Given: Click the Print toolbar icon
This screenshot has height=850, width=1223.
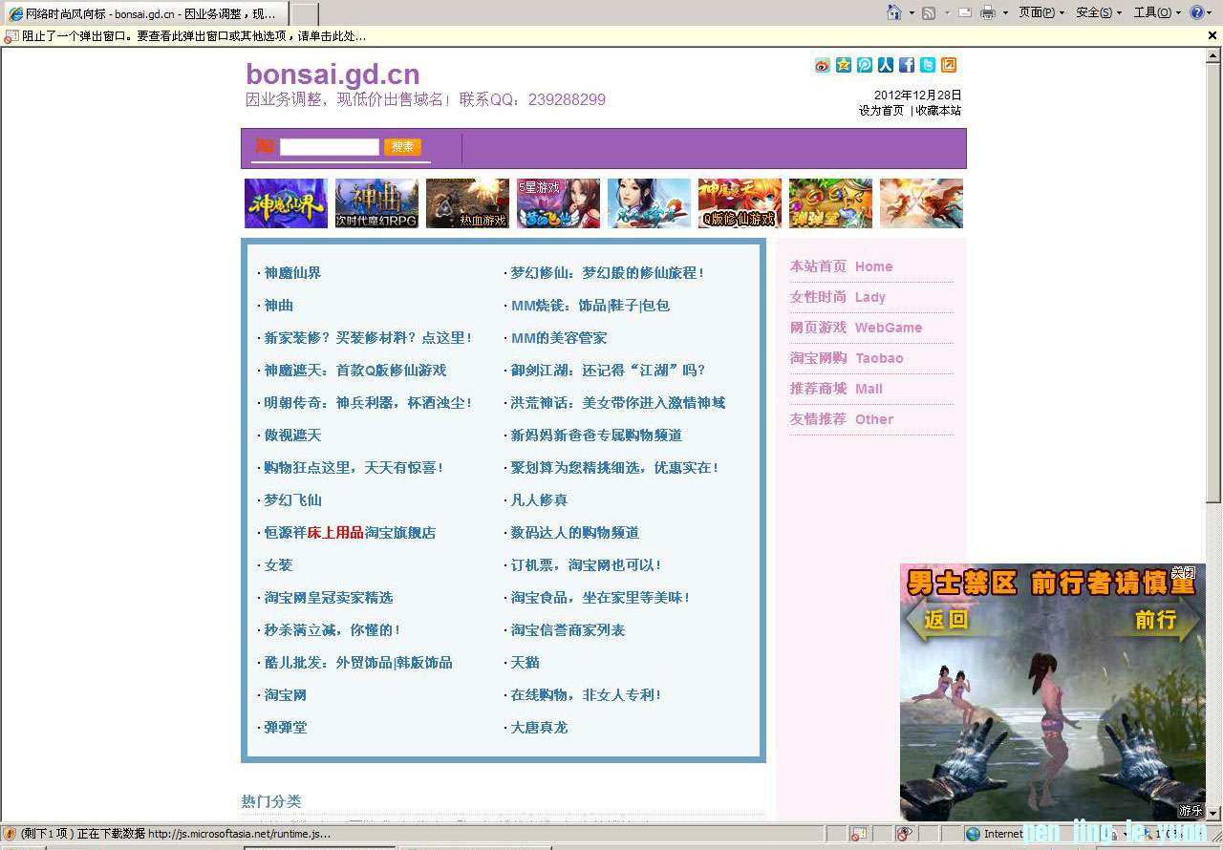Looking at the screenshot, I should pyautogui.click(x=988, y=12).
